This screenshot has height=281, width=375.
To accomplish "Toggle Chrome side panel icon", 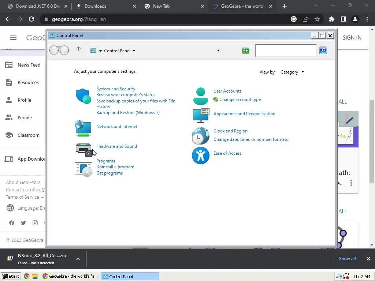I will pos(344,19).
